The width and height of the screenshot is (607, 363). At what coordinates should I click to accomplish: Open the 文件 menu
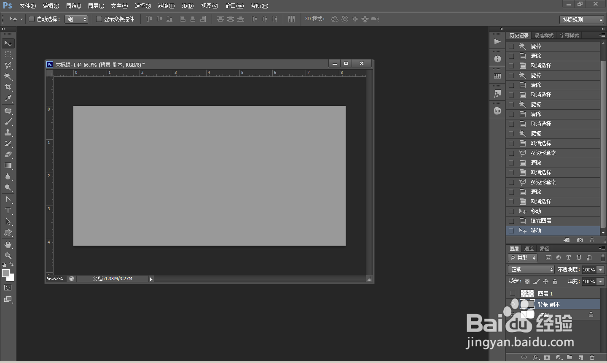(x=28, y=6)
